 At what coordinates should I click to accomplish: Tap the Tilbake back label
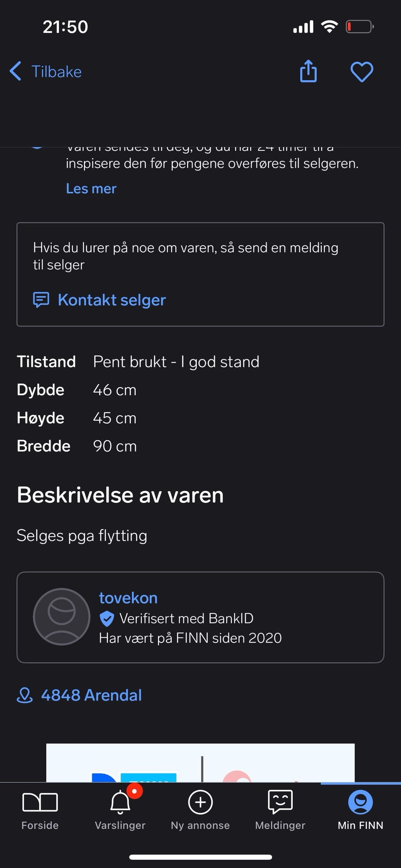point(56,71)
